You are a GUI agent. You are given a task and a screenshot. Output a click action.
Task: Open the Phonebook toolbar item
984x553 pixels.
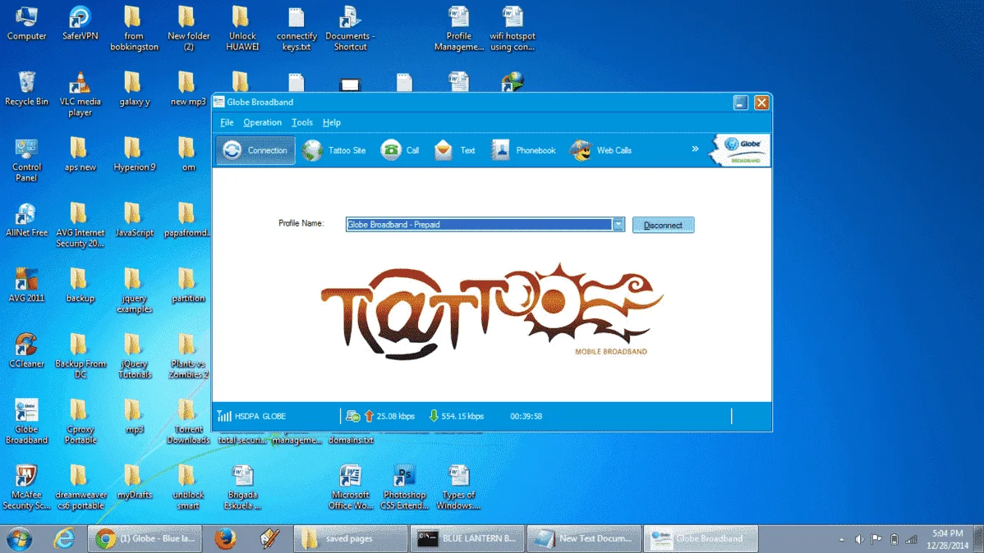tap(524, 150)
